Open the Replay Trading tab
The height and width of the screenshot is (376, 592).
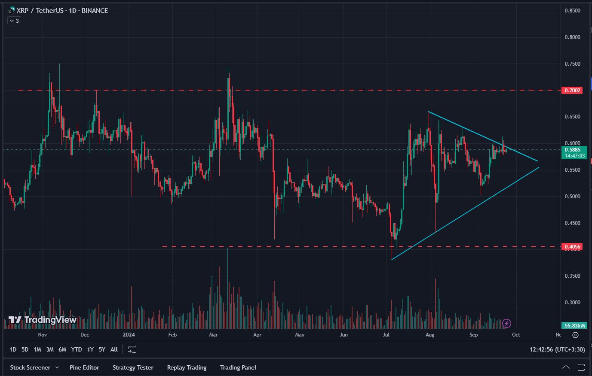pyautogui.click(x=187, y=367)
